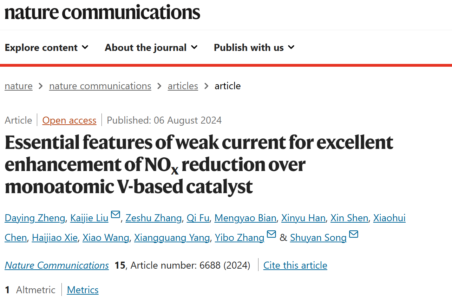Open the Nature Communications journal link
Image resolution: width=452 pixels, height=302 pixels.
[57, 265]
